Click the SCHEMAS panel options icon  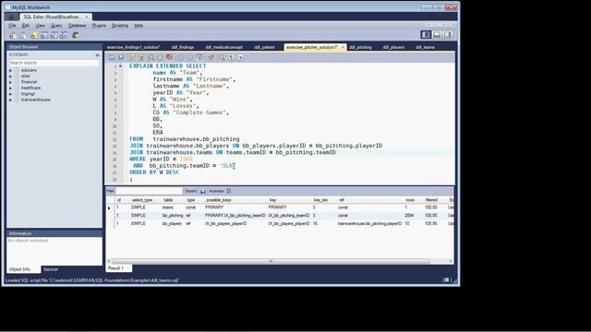(x=97, y=55)
